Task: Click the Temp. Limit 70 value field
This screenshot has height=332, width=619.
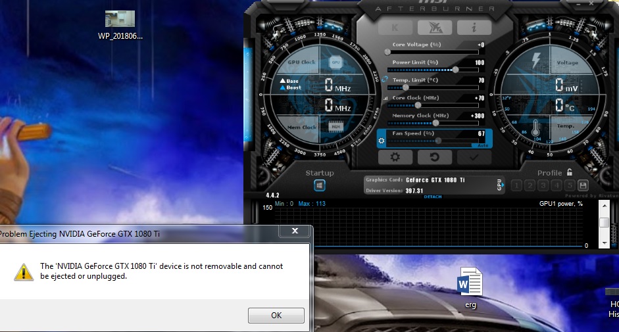Action: (x=482, y=80)
